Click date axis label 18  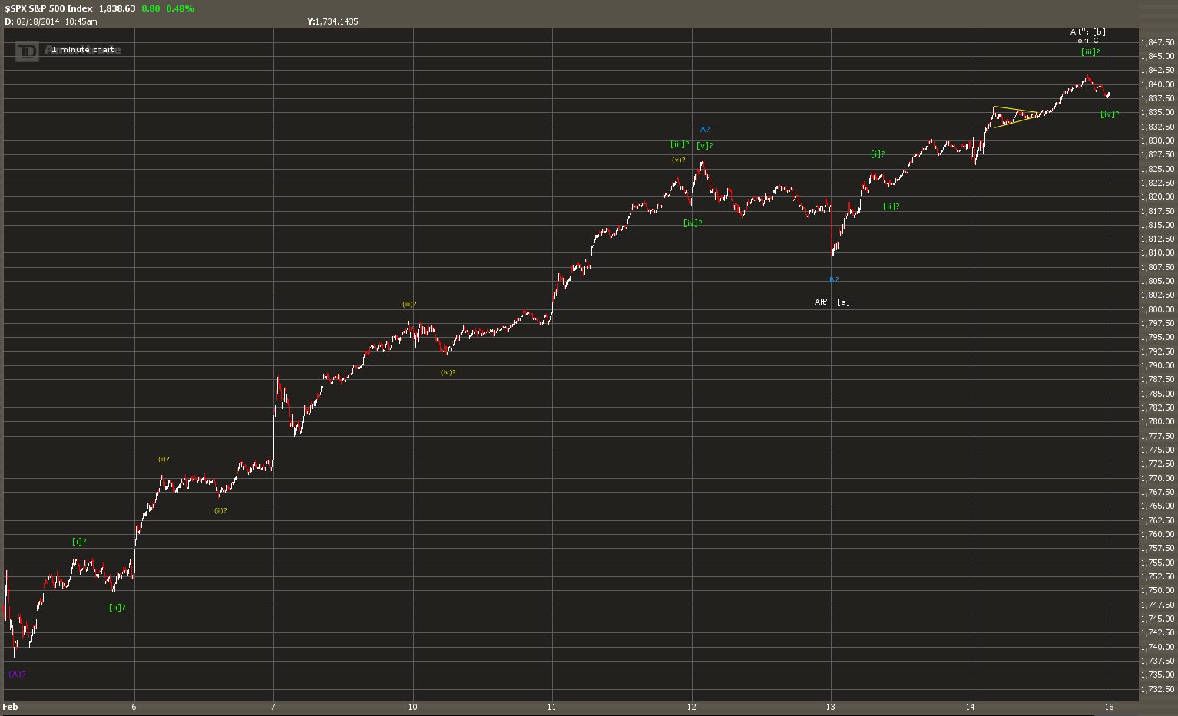(x=1110, y=707)
